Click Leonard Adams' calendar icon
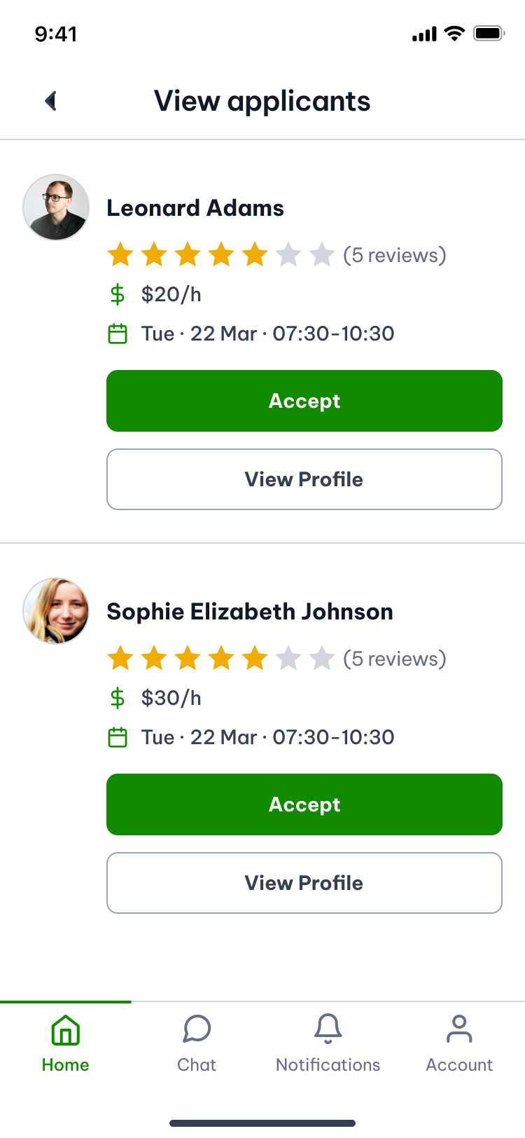Screen dimensions: 525x1138 coord(118,334)
